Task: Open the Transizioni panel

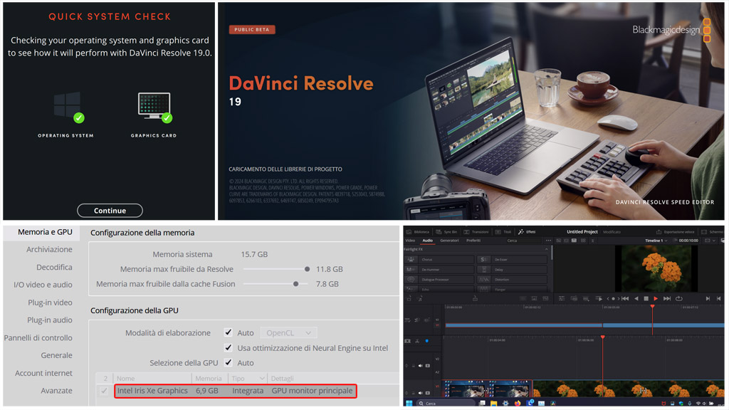Action: tap(476, 231)
